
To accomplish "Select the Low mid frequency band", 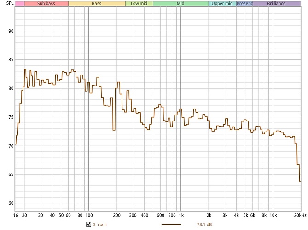I will (x=139, y=3).
